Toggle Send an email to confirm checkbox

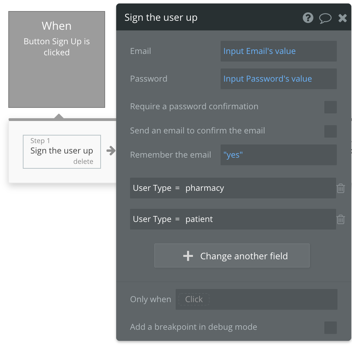[x=330, y=131]
